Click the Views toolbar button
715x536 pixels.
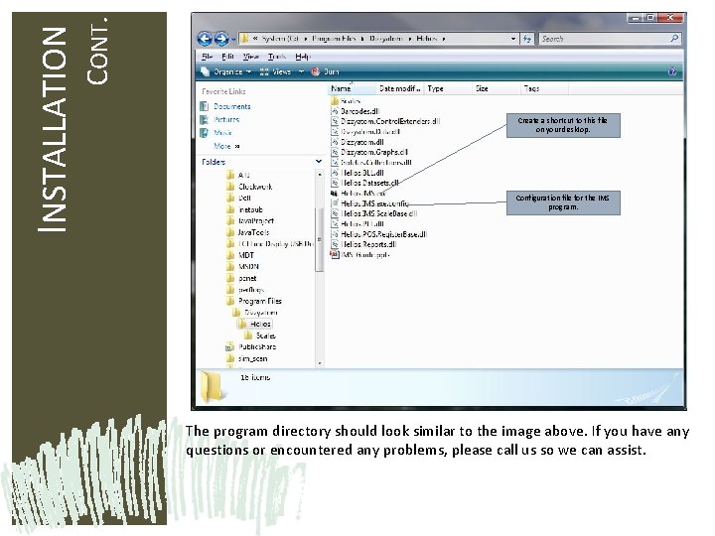(x=275, y=71)
